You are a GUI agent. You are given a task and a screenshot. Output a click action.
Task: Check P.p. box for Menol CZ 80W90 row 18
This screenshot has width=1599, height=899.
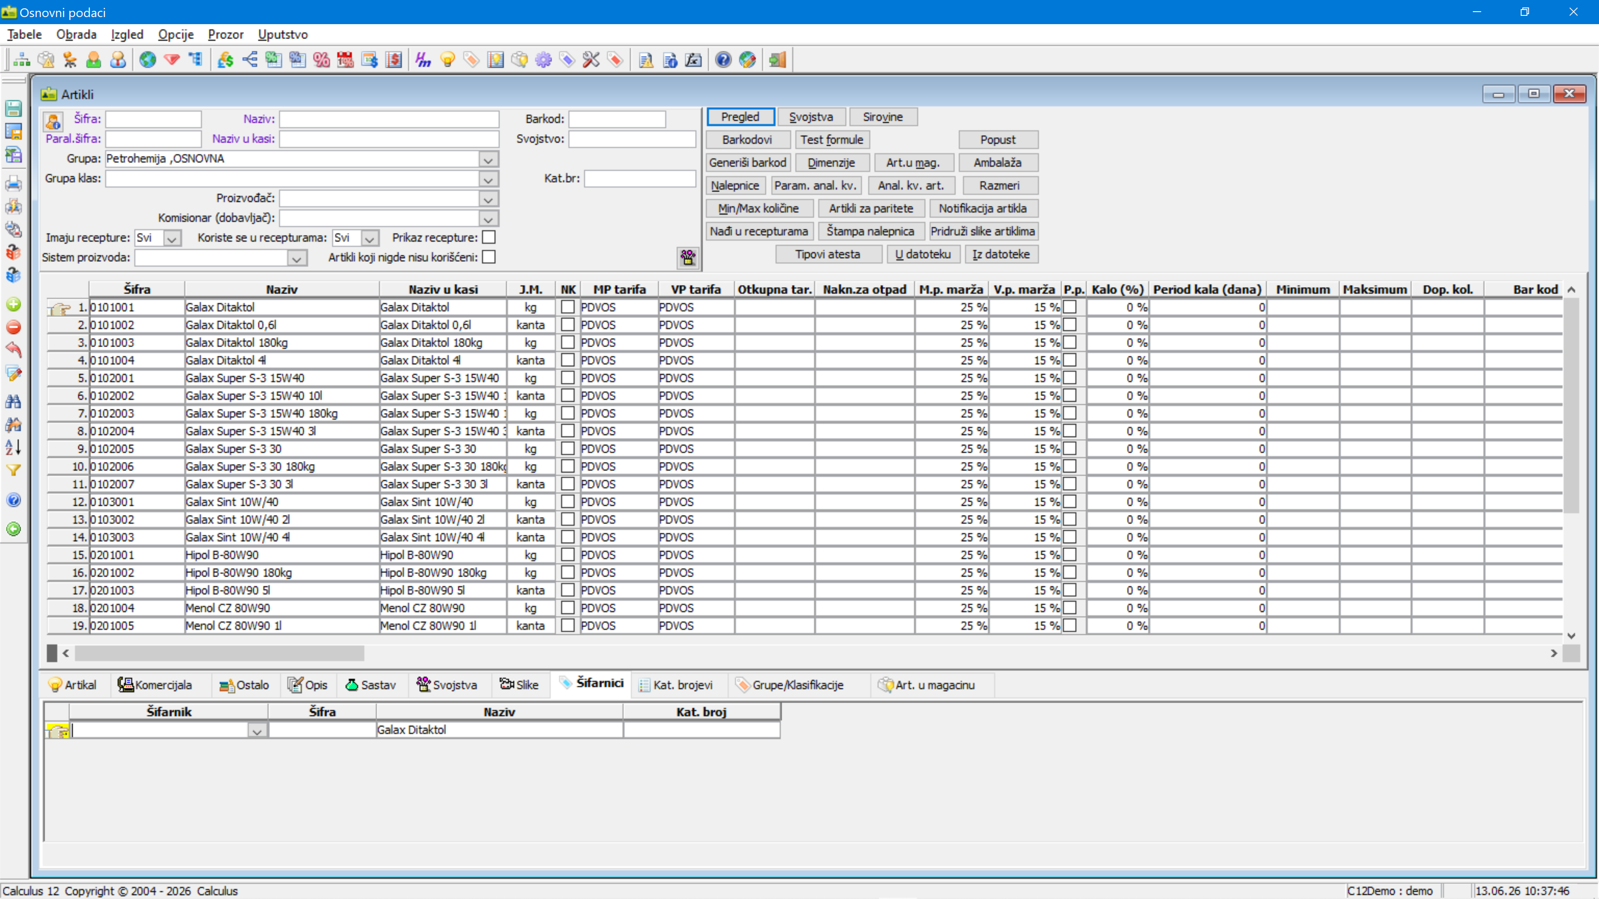point(1069,608)
